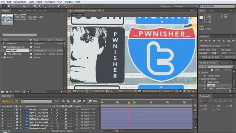Click create new folder icon in Project panel

pyautogui.click(x=7, y=92)
